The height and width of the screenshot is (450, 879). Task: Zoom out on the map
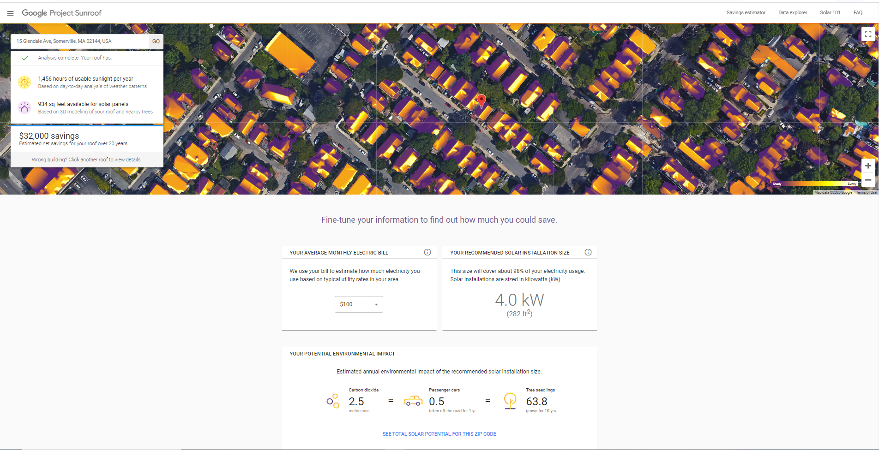(x=868, y=180)
